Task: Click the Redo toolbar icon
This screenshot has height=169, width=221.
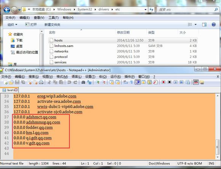Action: [x=75, y=82]
